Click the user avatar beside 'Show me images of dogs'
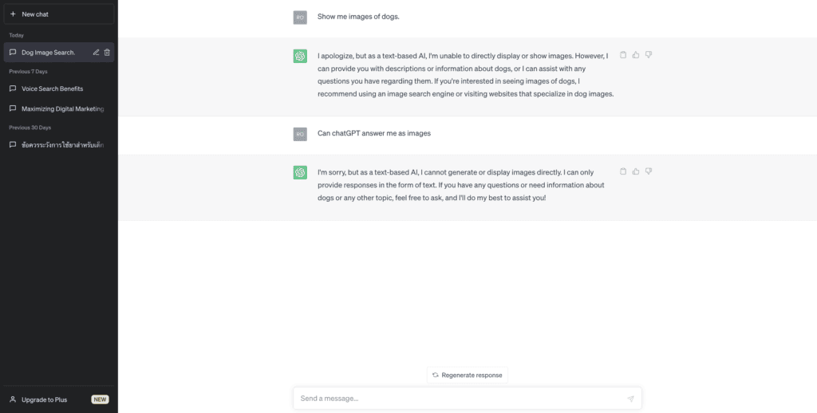 300,18
